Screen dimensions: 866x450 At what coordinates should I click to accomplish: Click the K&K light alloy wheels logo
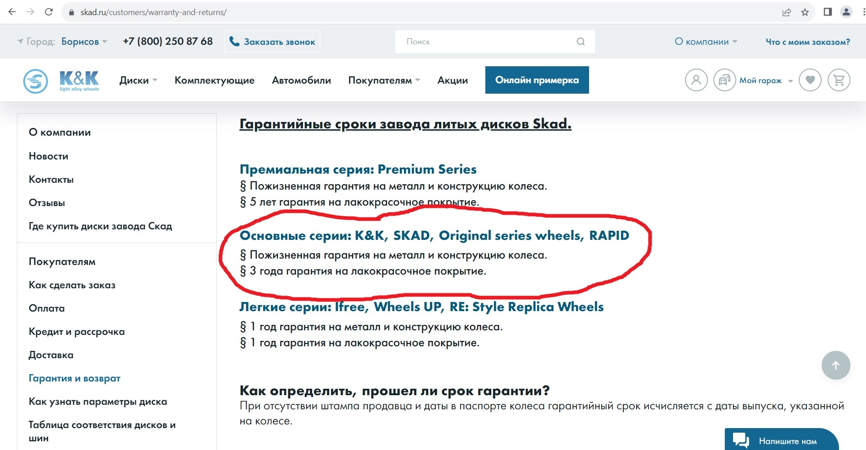[x=79, y=81]
